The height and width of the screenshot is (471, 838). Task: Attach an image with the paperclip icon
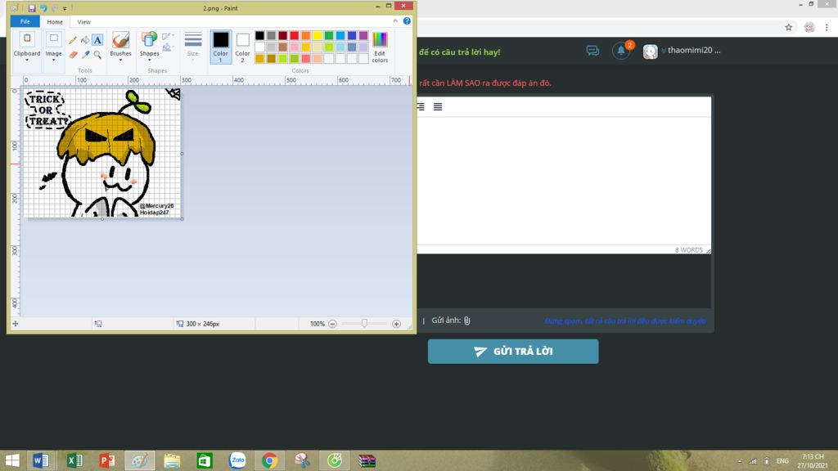pos(466,321)
